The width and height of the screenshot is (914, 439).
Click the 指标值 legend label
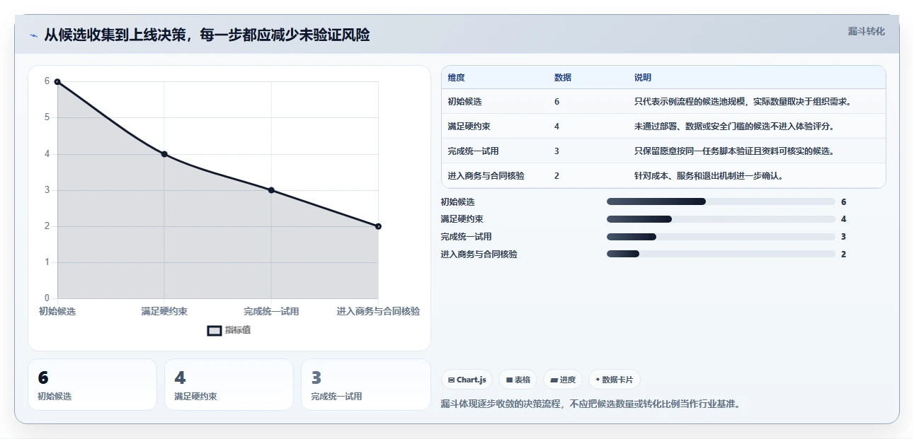coord(238,330)
